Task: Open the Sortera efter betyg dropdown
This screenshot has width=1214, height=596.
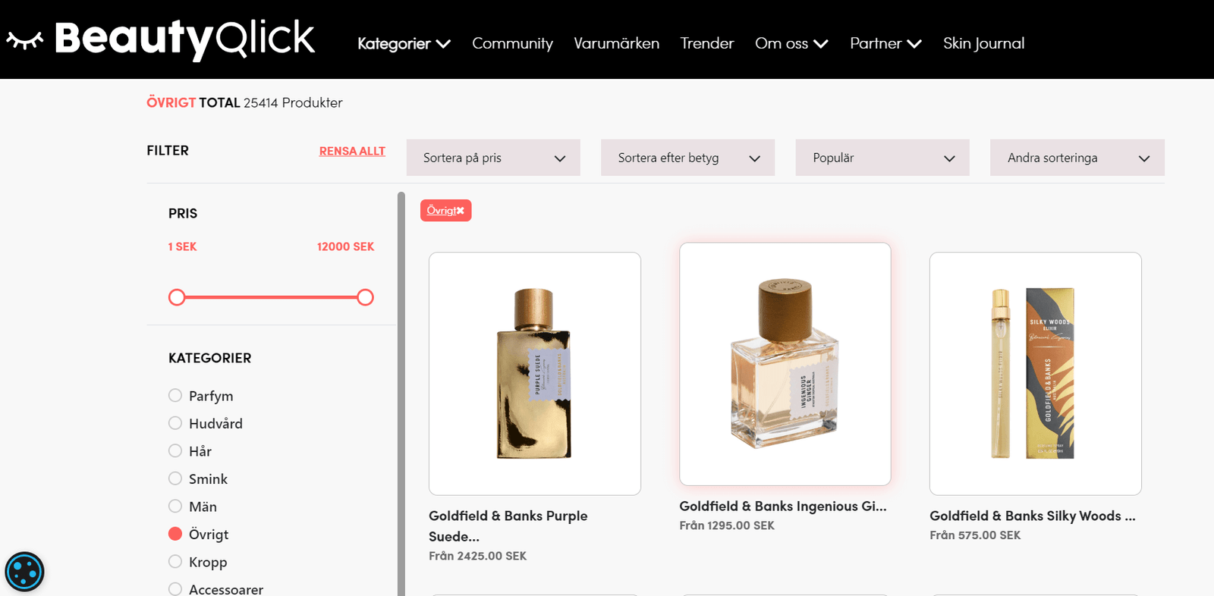Action: (x=687, y=158)
